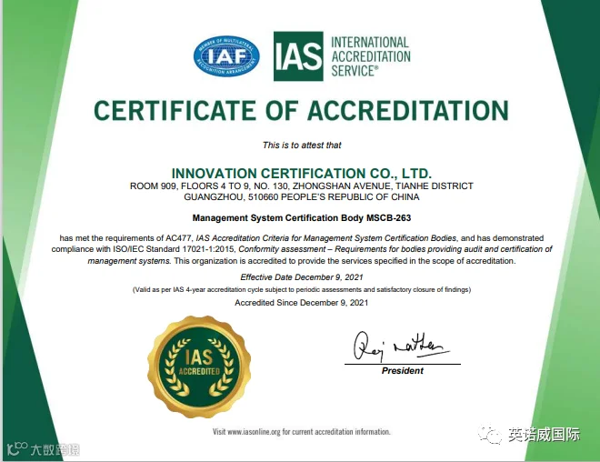This screenshot has width=600, height=462.
Task: Click 'Management System Certification Body MSCB-263'
Action: 302,218
